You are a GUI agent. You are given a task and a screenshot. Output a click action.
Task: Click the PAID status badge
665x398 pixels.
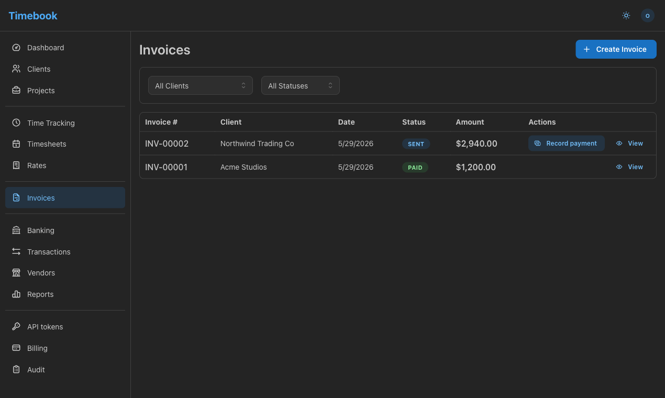click(415, 168)
